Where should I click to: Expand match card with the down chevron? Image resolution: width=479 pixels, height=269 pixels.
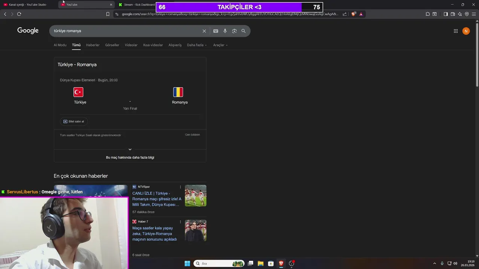tap(130, 149)
